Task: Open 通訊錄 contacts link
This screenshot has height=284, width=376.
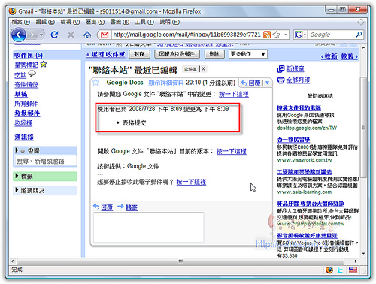Action: 24,137
